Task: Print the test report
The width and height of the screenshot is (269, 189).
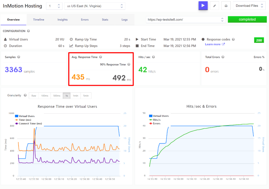Action: (x=226, y=6)
